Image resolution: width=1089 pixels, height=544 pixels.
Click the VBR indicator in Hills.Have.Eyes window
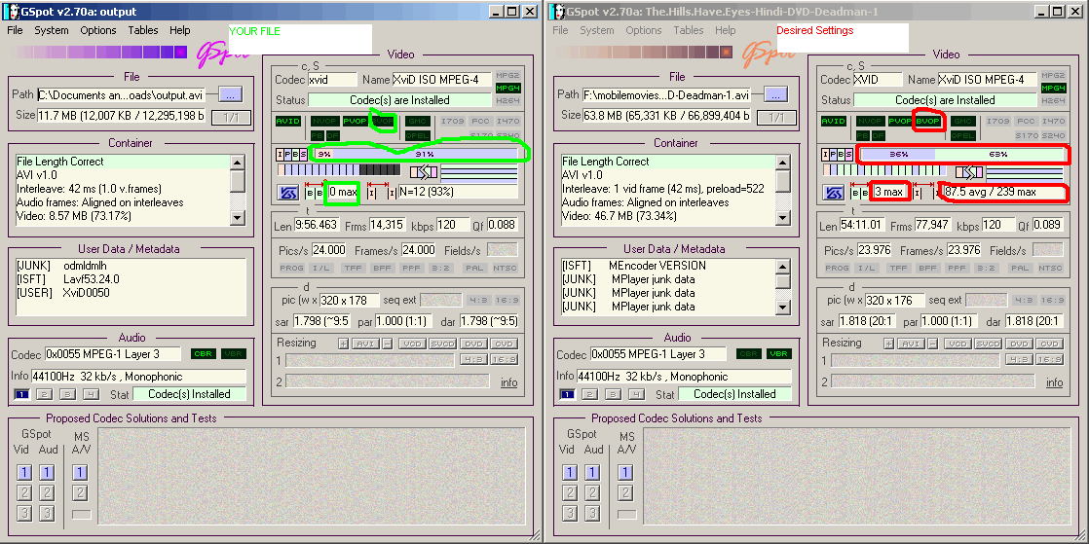pos(778,354)
